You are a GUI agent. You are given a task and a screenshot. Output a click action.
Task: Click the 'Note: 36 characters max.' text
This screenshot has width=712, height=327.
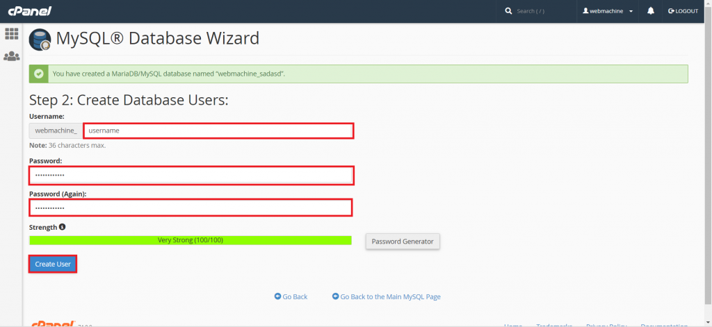pyautogui.click(x=67, y=146)
